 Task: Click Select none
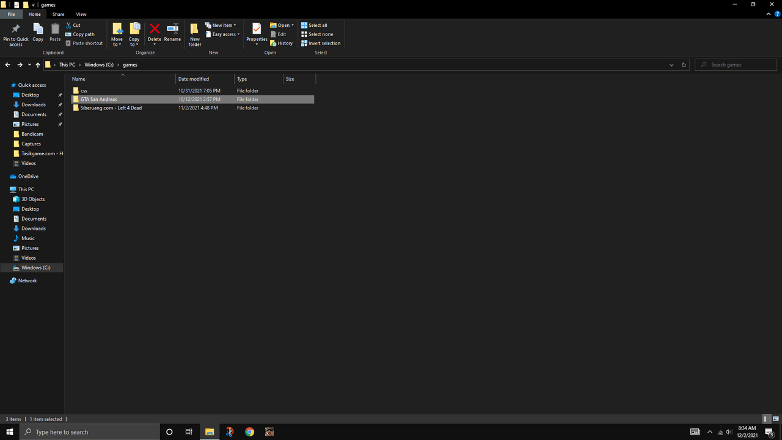click(x=316, y=34)
